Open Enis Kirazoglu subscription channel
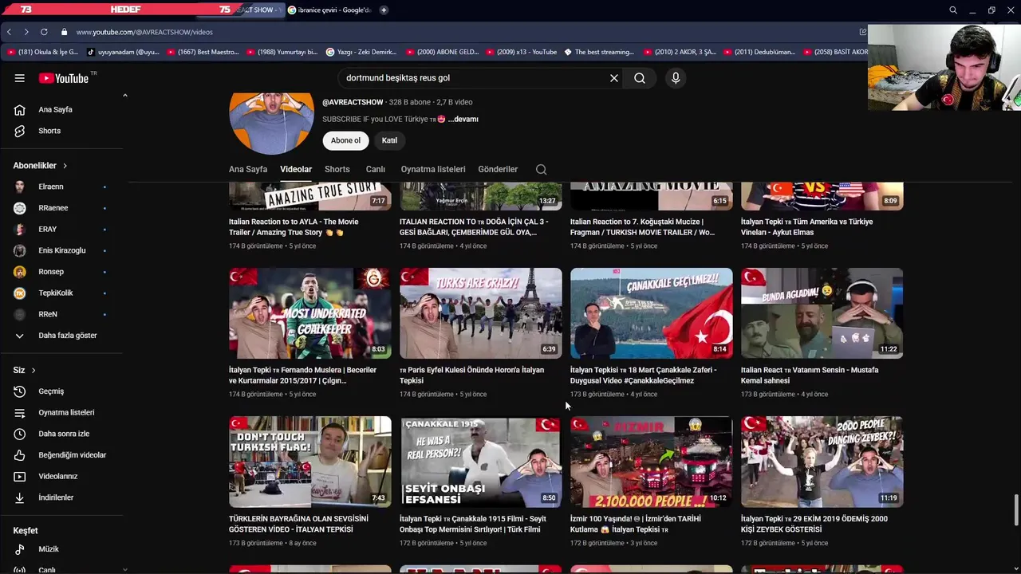The image size is (1021, 574). [62, 250]
